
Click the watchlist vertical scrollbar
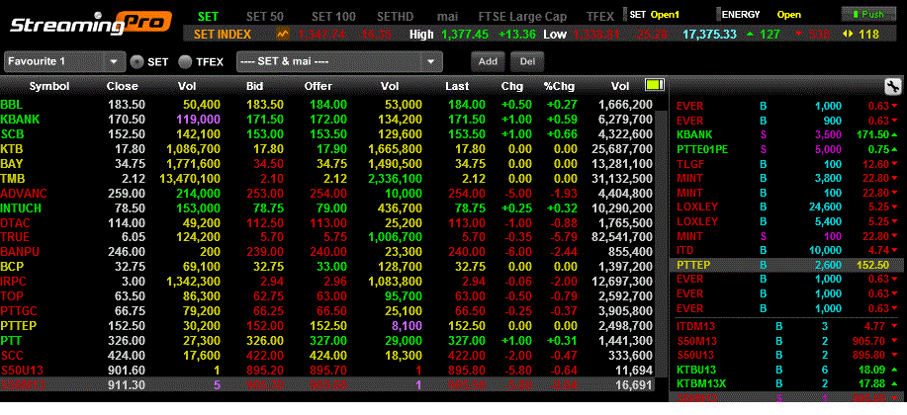pos(661,243)
